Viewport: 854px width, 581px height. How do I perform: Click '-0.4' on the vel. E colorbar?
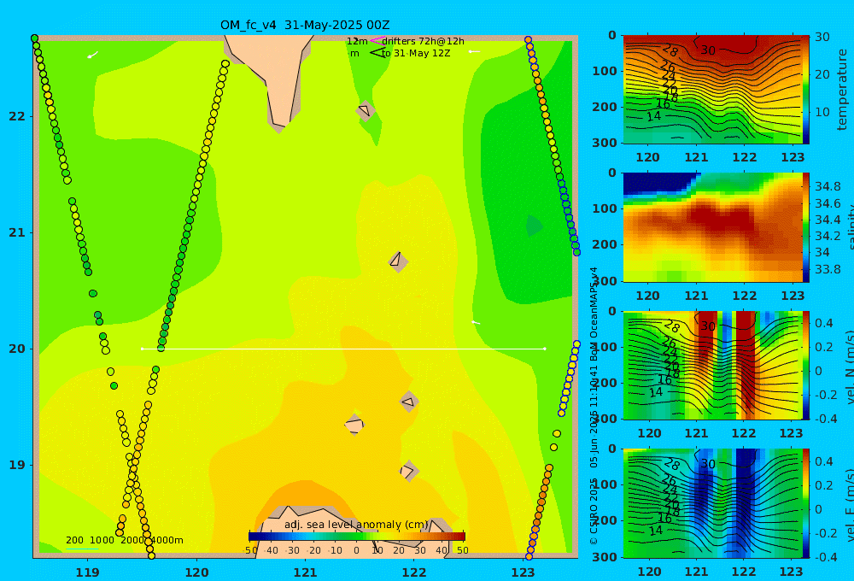826,557
